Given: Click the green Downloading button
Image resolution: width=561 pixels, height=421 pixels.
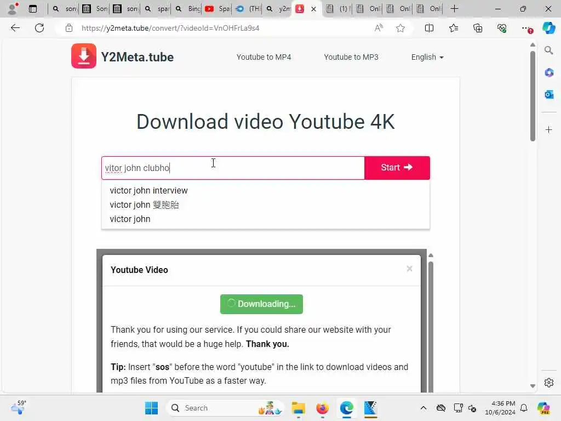Looking at the screenshot, I should (x=261, y=304).
